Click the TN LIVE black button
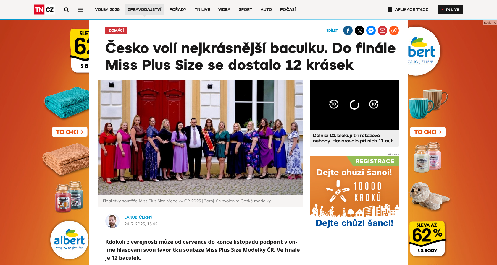The height and width of the screenshot is (265, 497). (450, 9)
